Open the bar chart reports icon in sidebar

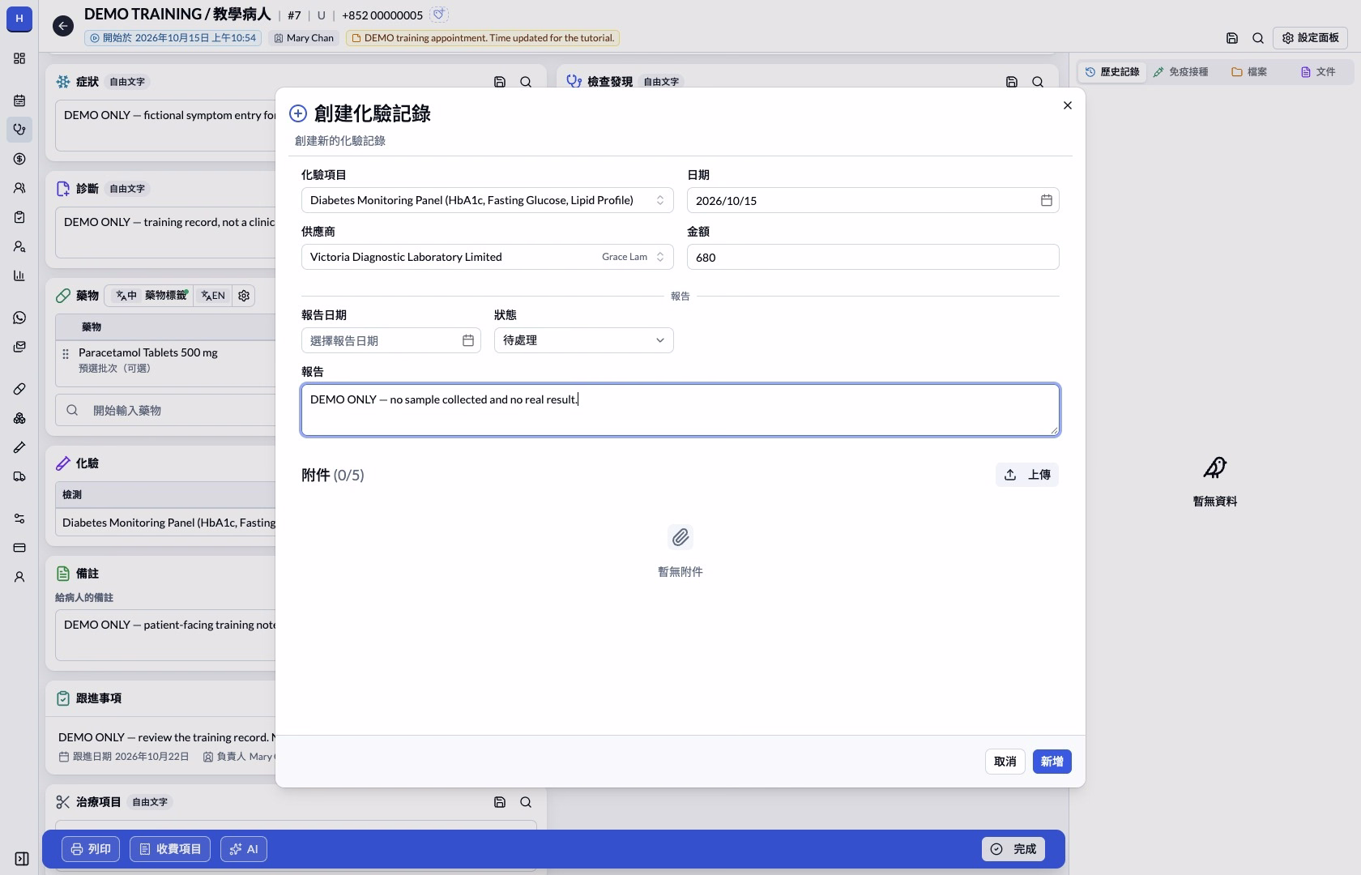click(19, 275)
